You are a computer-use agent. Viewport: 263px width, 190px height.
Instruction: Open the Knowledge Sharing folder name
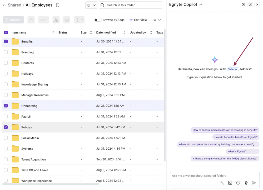tap(34, 84)
